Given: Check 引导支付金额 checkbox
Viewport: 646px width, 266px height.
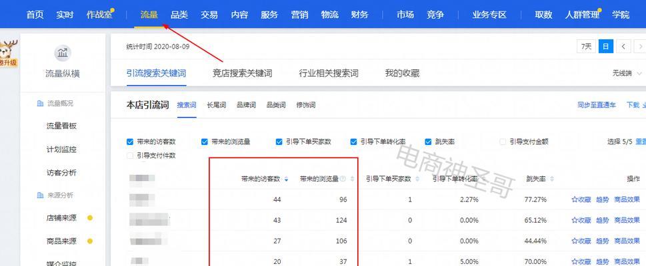Looking at the screenshot, I should [503, 142].
